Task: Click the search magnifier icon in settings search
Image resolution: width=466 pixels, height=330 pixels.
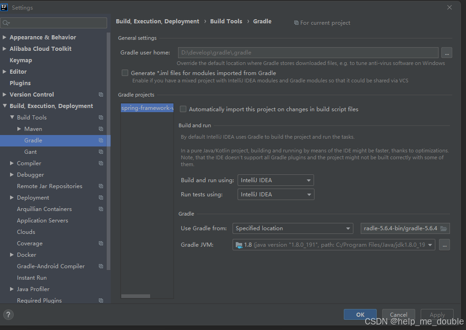Action: point(6,23)
